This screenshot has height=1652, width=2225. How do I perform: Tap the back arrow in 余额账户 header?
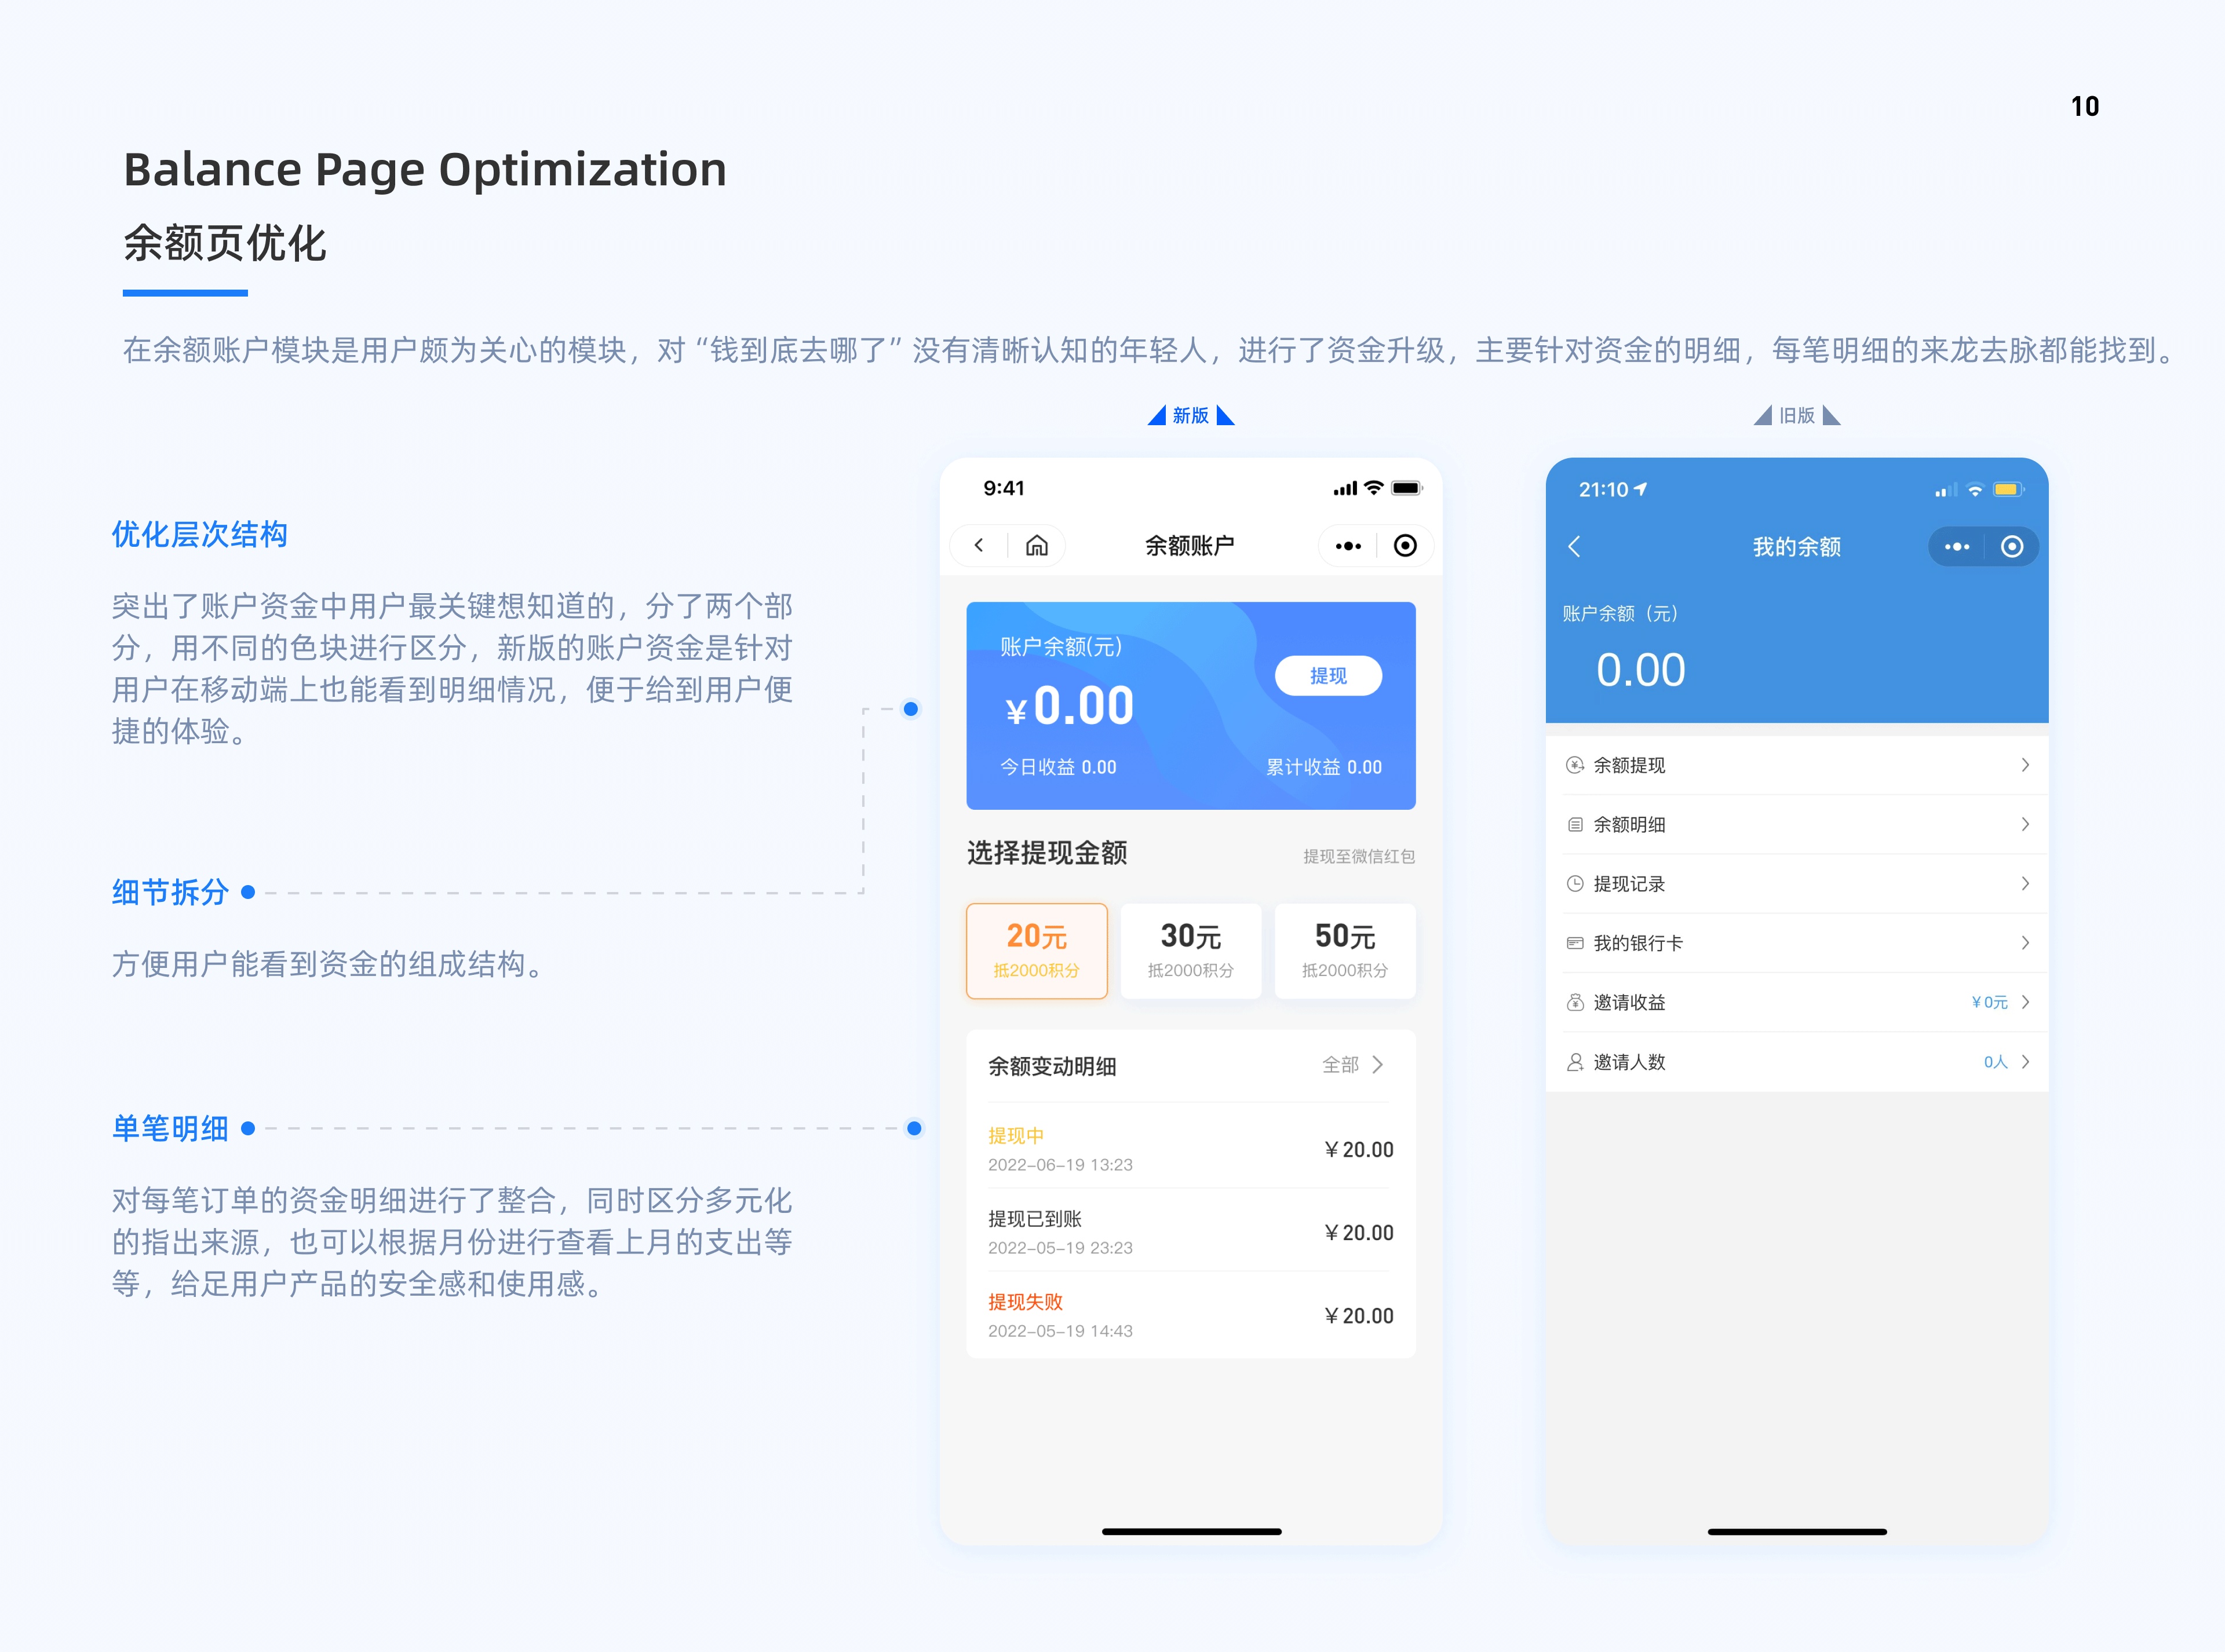pyautogui.click(x=979, y=545)
